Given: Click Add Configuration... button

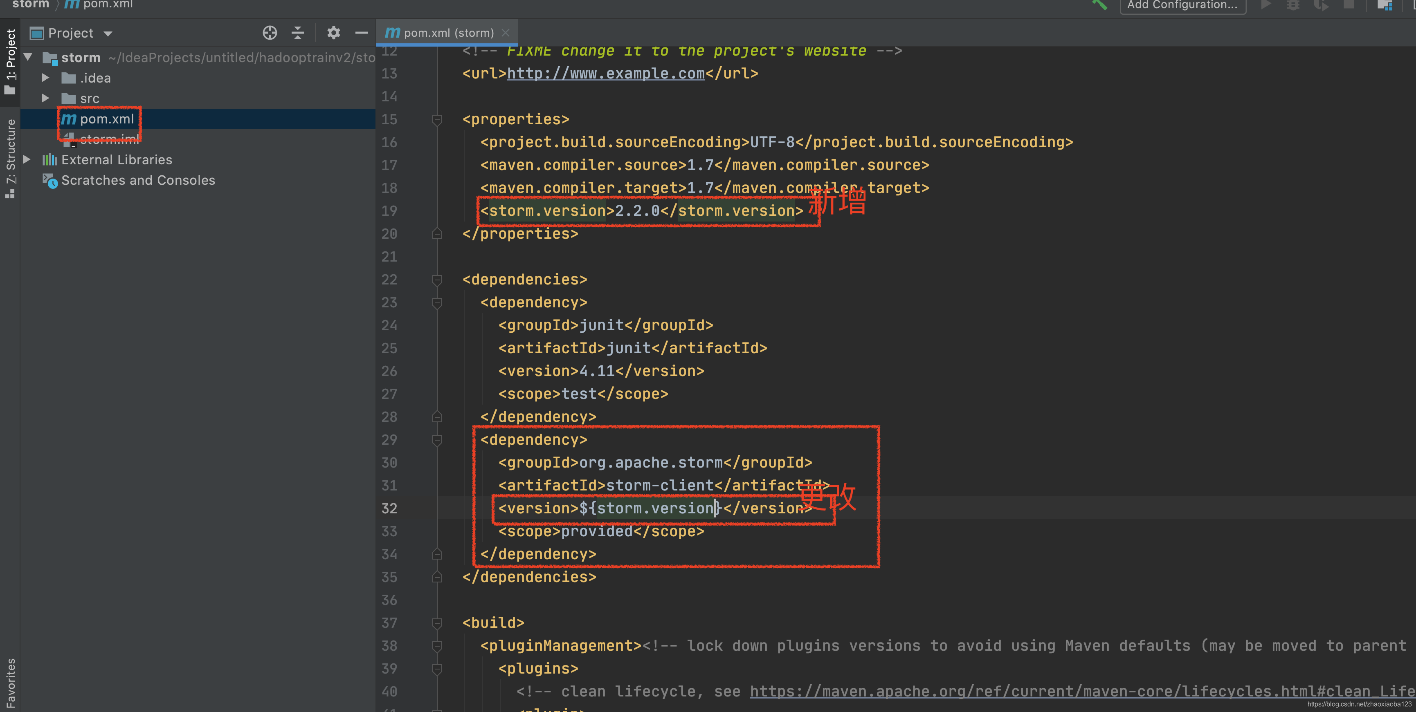Looking at the screenshot, I should click(x=1182, y=5).
